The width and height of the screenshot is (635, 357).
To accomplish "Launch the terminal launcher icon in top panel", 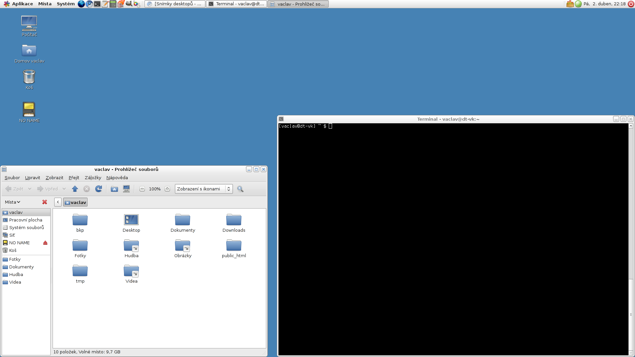I will (97, 4).
